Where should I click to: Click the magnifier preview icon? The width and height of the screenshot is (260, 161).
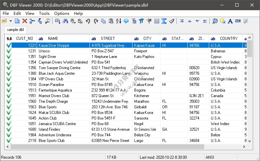click(48, 21)
